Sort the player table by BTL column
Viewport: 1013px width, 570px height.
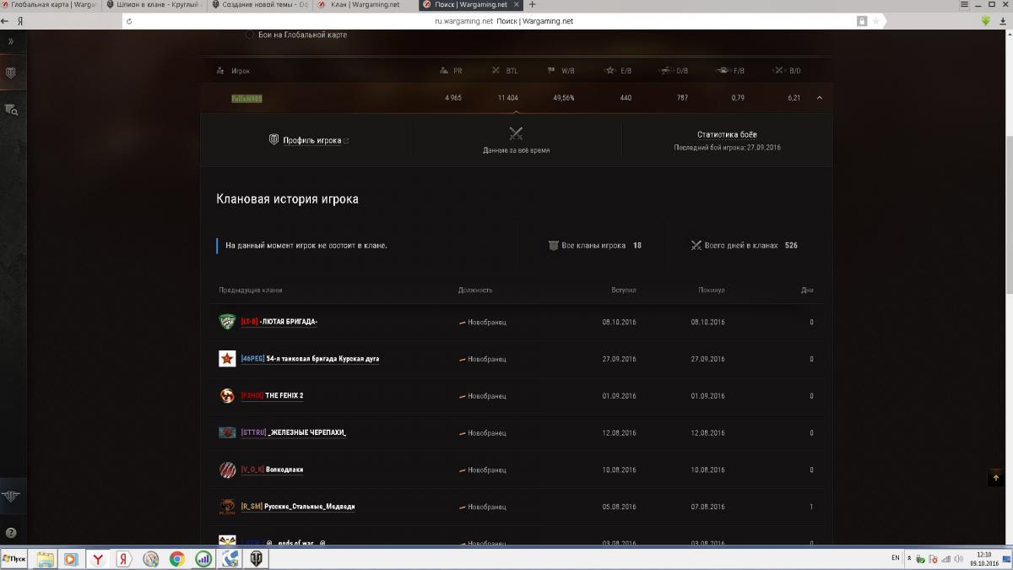coord(507,71)
